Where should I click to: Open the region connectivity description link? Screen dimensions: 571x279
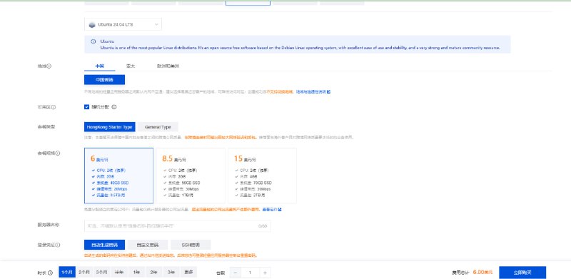click(x=313, y=92)
